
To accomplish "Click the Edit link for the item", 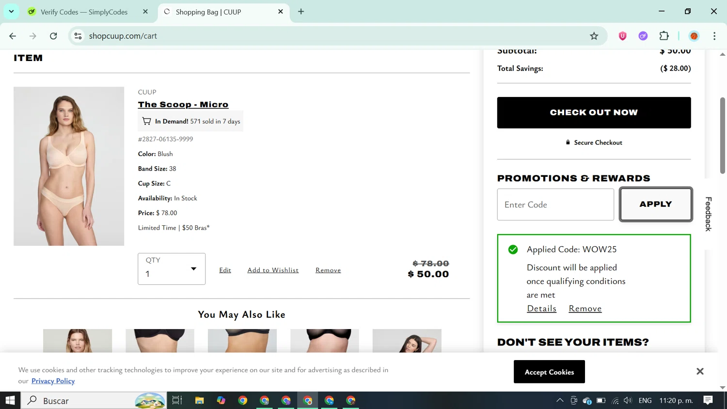I will click(x=225, y=270).
